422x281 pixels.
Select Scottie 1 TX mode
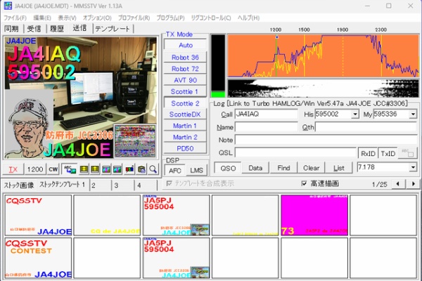pos(186,91)
